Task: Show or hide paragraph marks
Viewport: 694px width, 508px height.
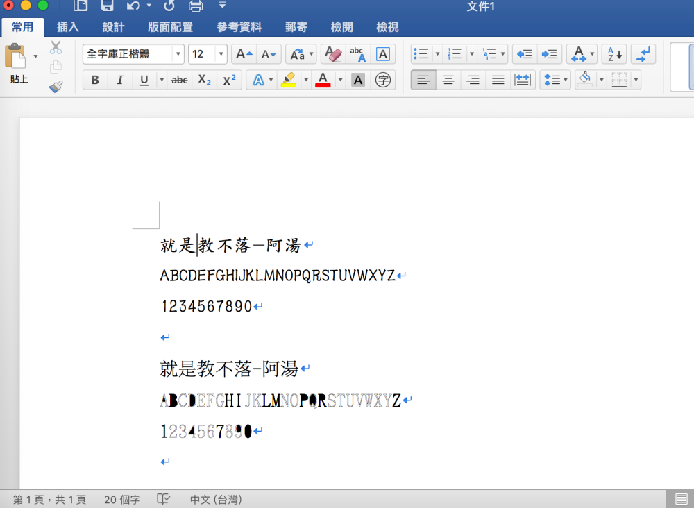Action: coord(643,54)
